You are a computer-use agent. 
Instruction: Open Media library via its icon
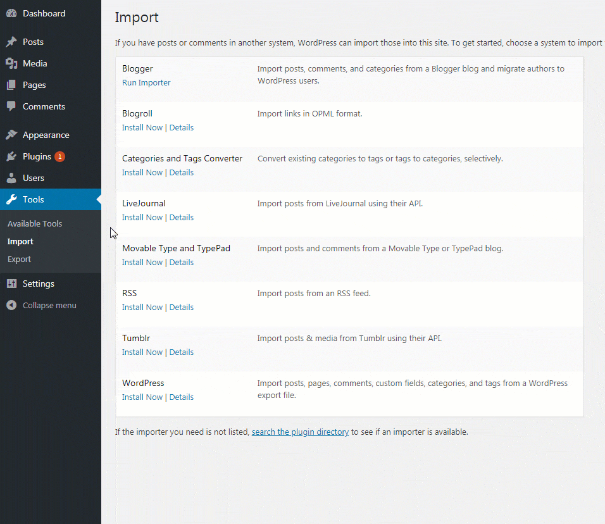coord(11,63)
